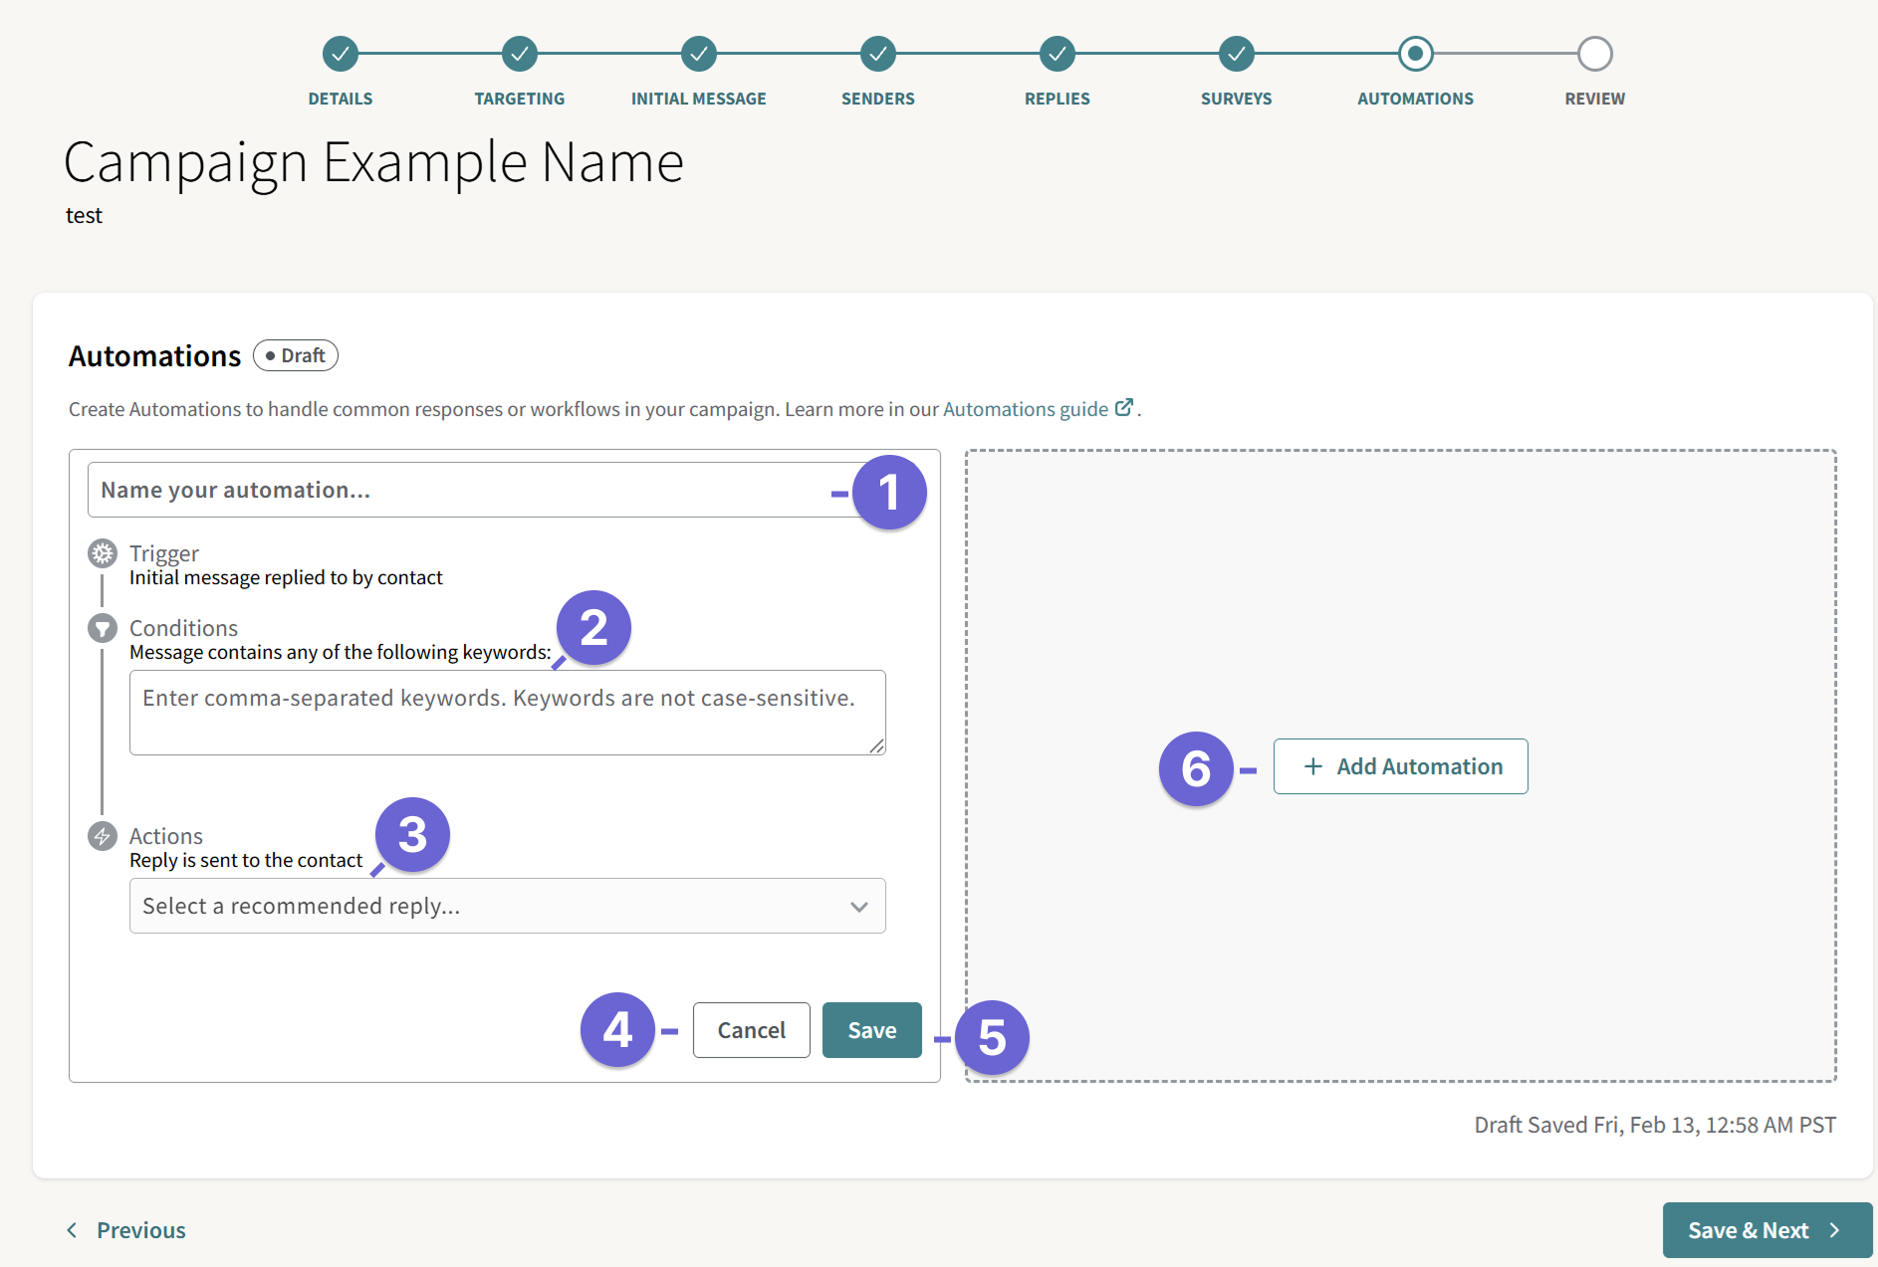Click the chevron arrow on Save & Next
This screenshot has width=1878, height=1267.
tap(1835, 1230)
